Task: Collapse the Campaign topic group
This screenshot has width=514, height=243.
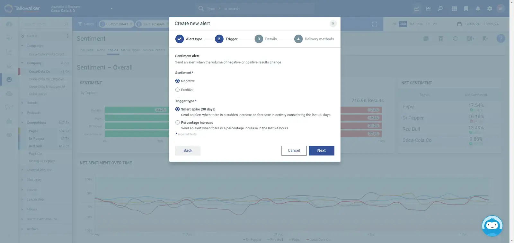Action: 22,46
